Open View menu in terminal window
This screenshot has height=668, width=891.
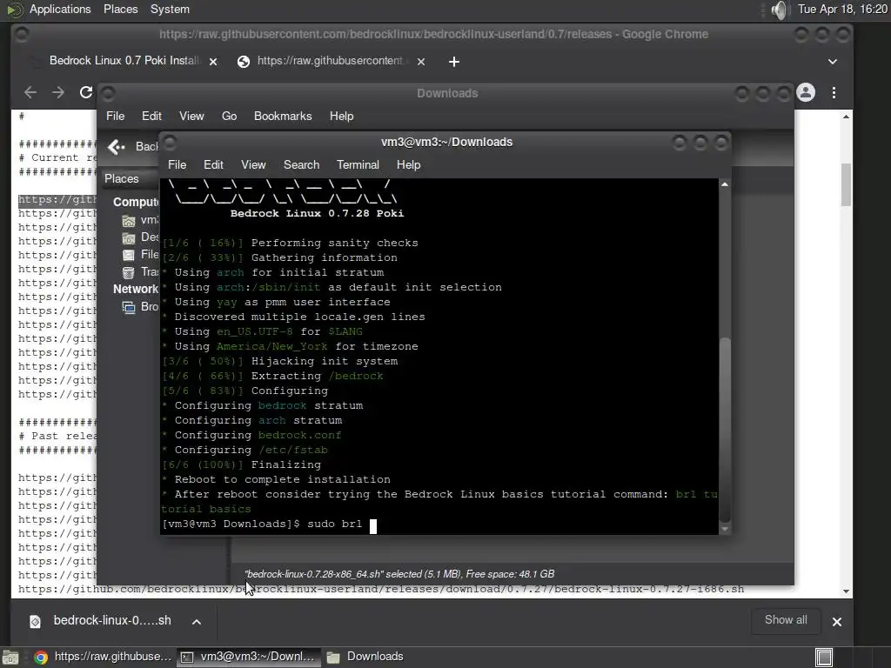[253, 164]
